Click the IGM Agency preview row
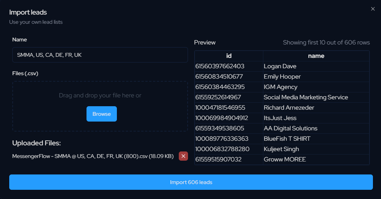This screenshot has height=199, width=381. pyautogui.click(x=281, y=87)
